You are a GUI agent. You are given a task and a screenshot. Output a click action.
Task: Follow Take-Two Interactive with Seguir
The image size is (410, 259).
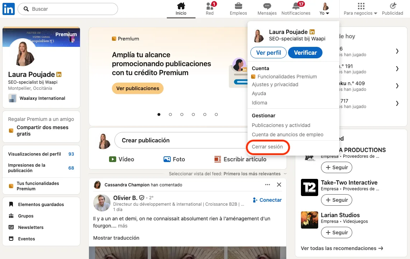[336, 200]
